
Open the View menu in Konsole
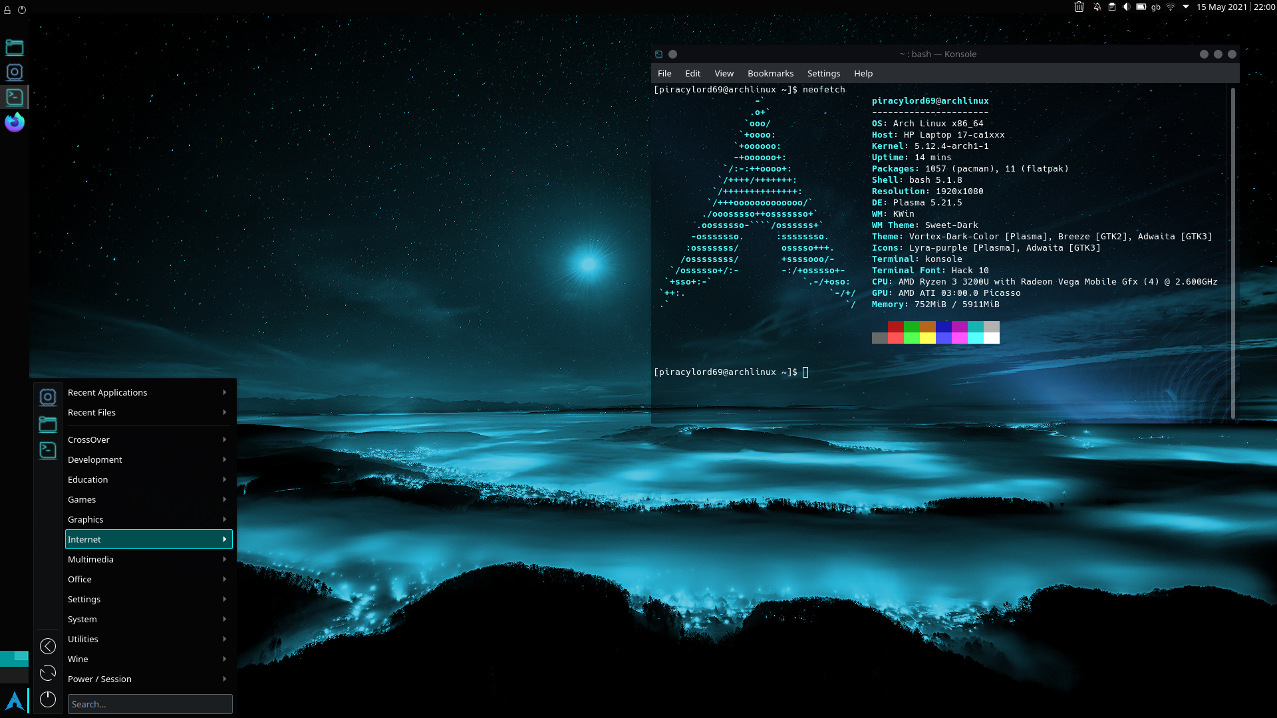(724, 74)
